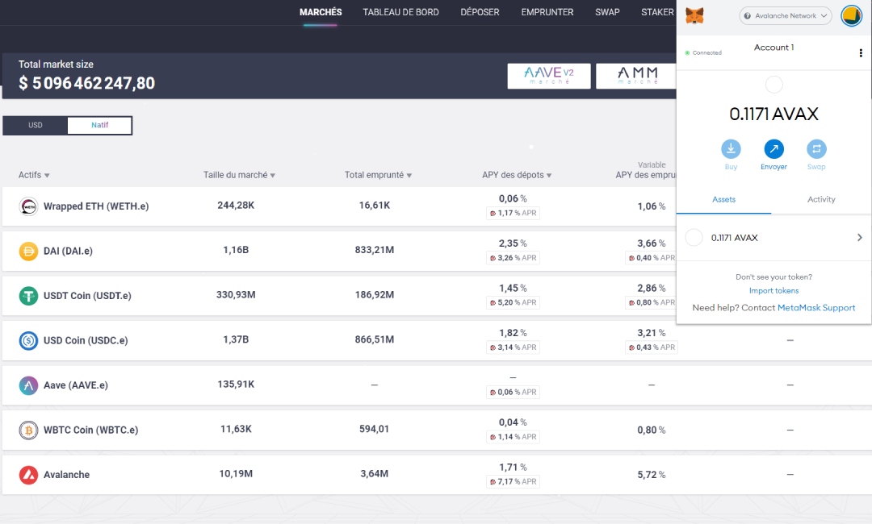This screenshot has height=524, width=872.
Task: Select the Natif display option
Action: pyautogui.click(x=99, y=126)
